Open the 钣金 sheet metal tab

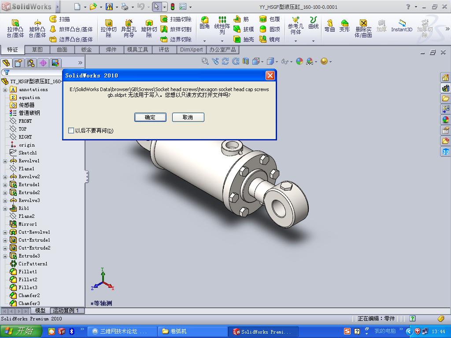87,50
